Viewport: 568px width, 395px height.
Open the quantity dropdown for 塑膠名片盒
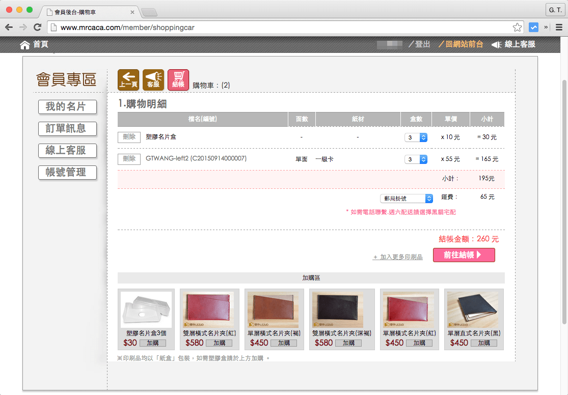click(x=416, y=137)
